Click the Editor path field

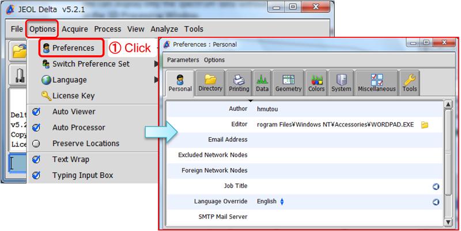[335, 125]
